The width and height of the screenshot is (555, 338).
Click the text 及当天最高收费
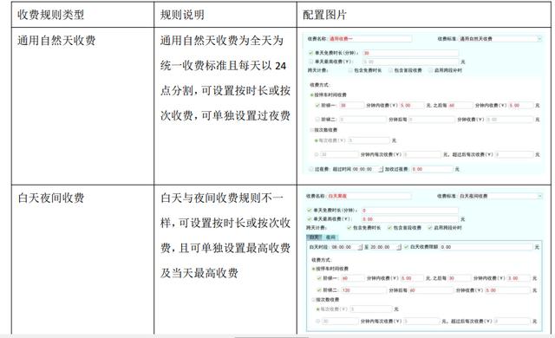point(199,273)
